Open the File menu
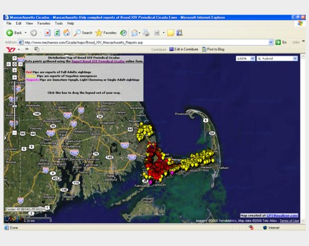 (9, 23)
